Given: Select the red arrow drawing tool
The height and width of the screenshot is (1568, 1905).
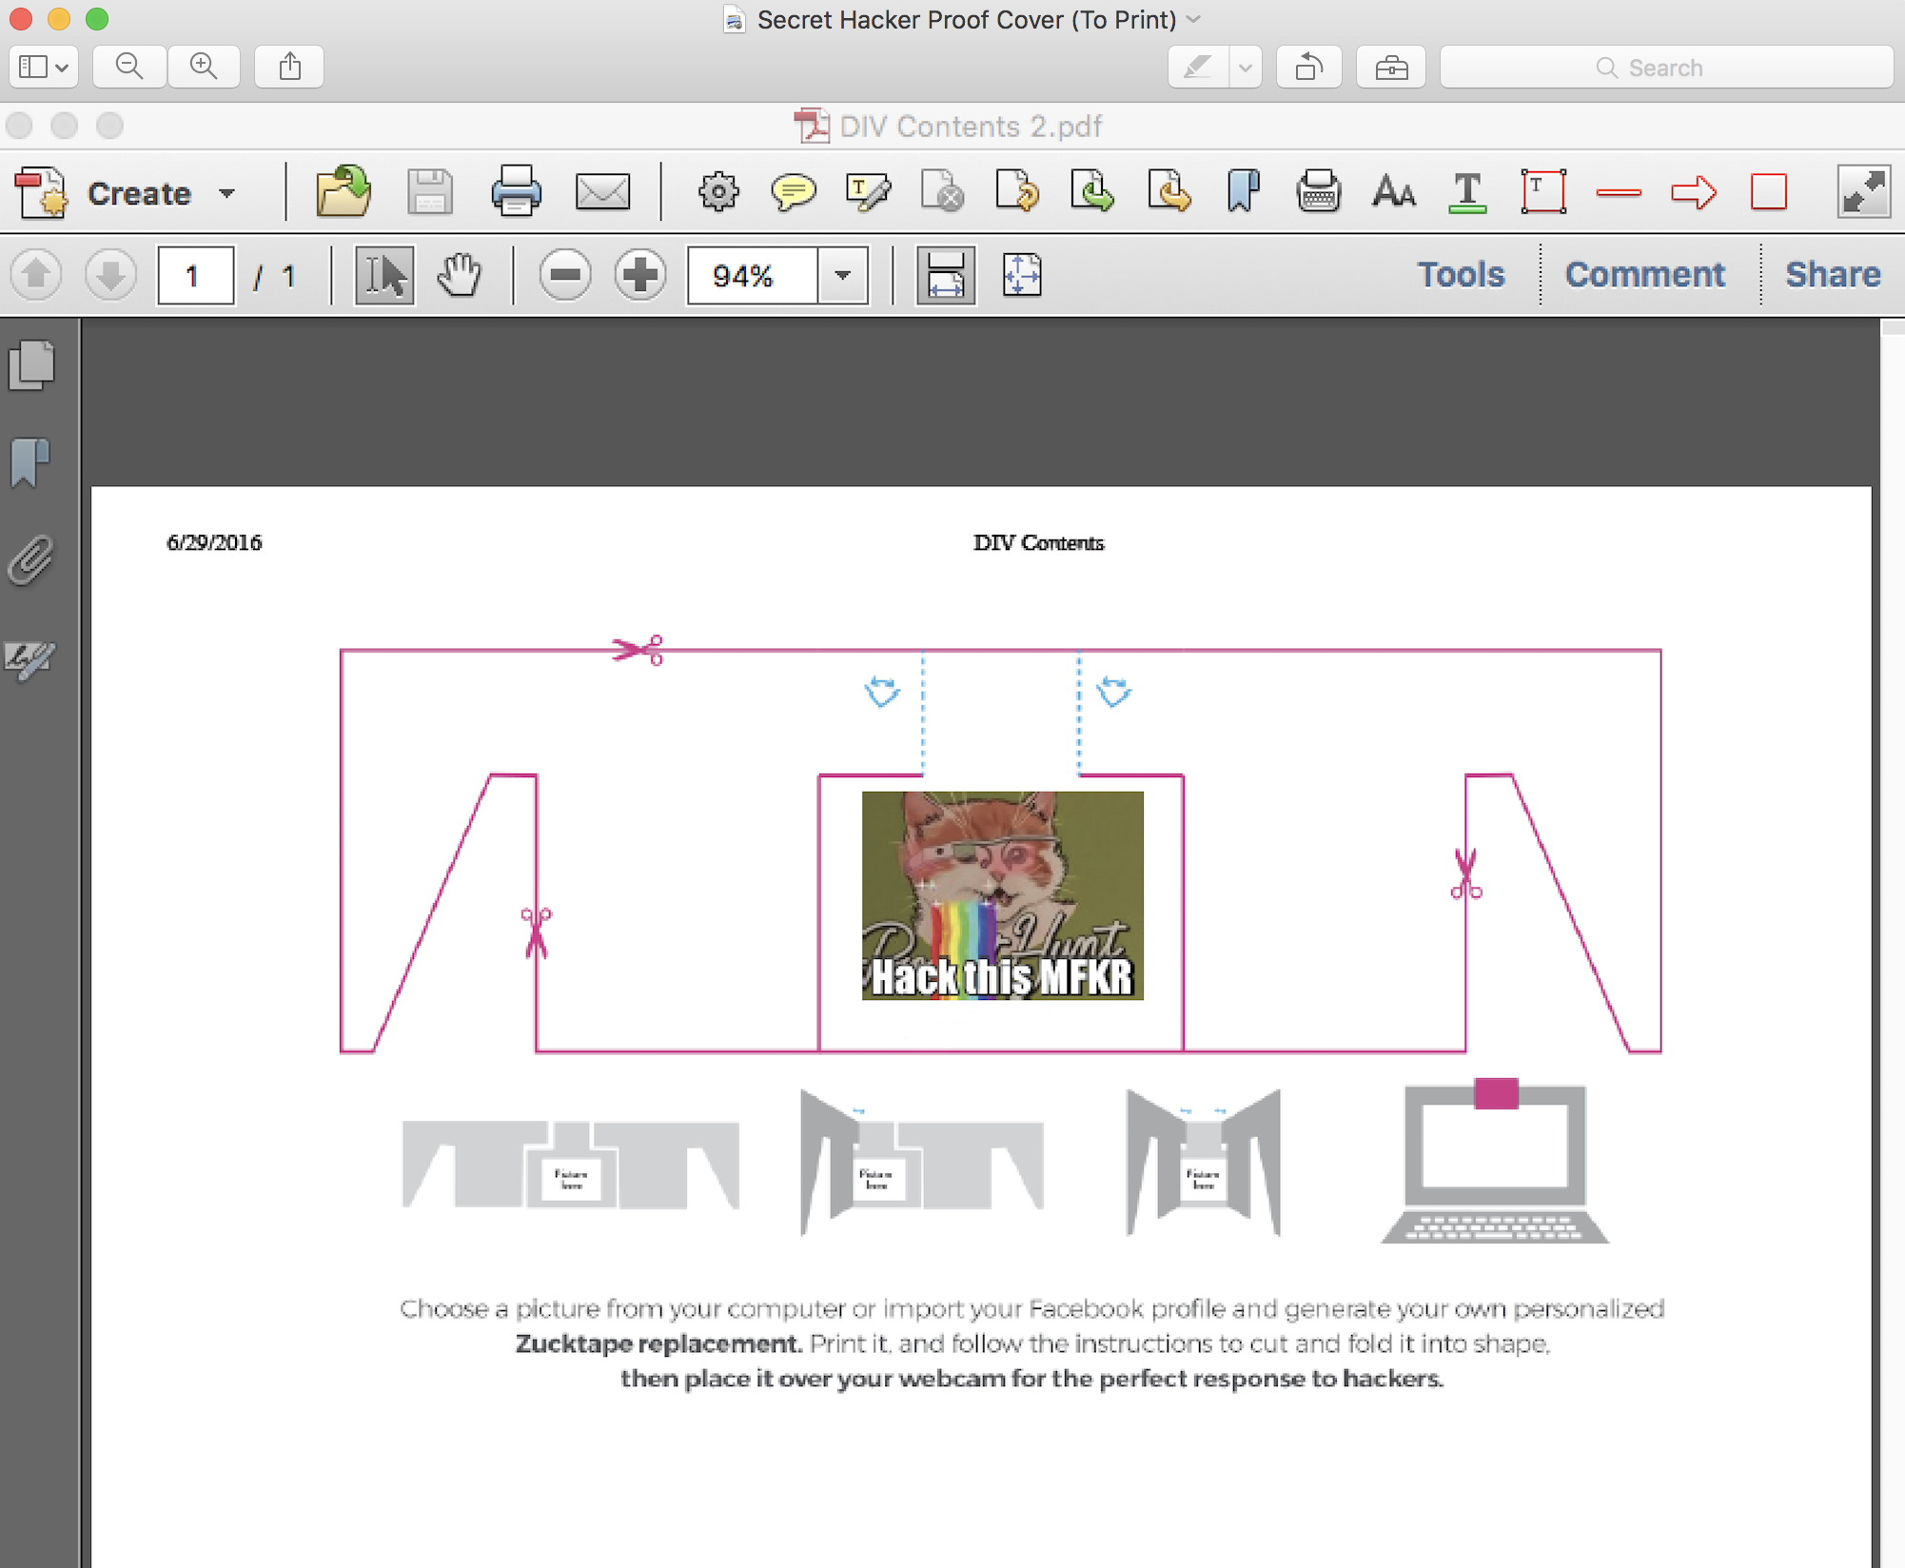Looking at the screenshot, I should coord(1694,192).
